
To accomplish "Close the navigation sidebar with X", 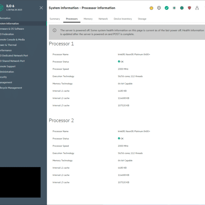I will pyautogui.click(x=41, y=8).
